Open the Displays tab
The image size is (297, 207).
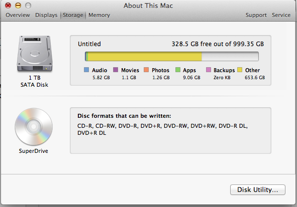(x=46, y=15)
